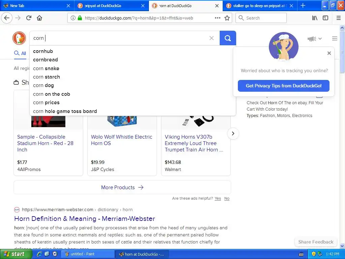Click Windows Media Player quick launch icon
Screen dimensions: 345x259
(x=55, y=254)
